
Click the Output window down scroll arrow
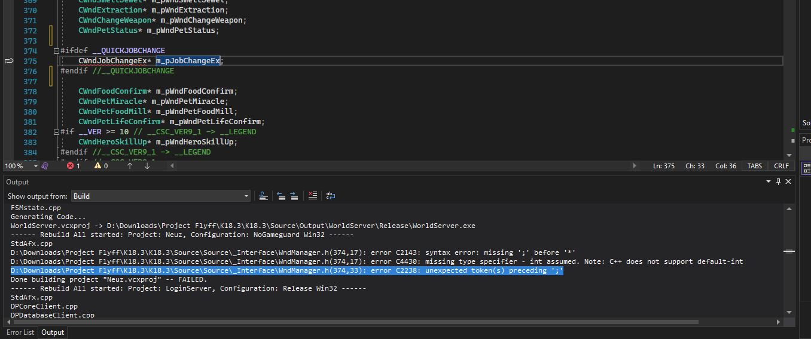[x=789, y=312]
